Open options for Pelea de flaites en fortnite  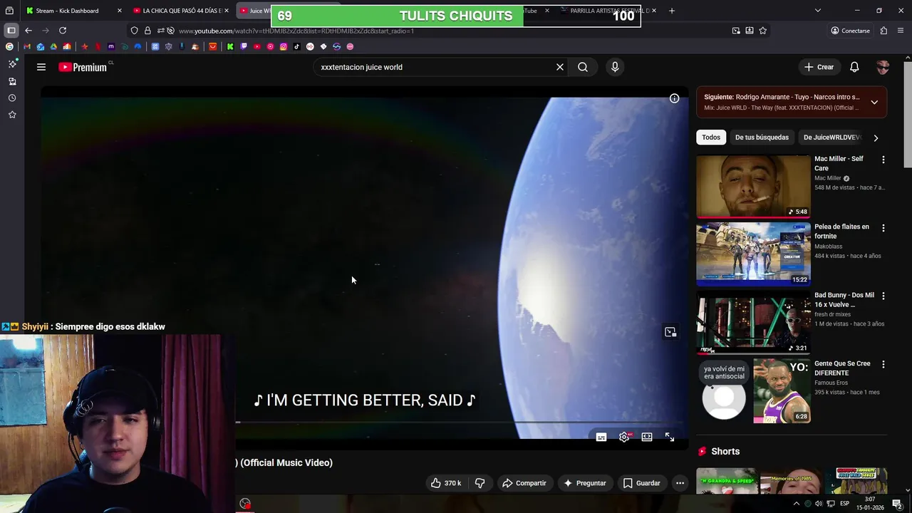[883, 228]
